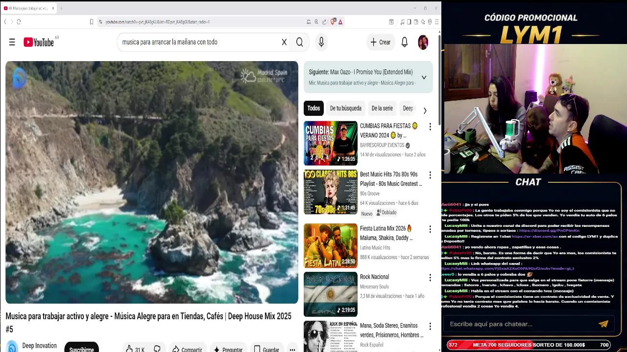Bookmark this page in the toolbar
Viewport: 627px width, 352px height.
tap(91, 22)
